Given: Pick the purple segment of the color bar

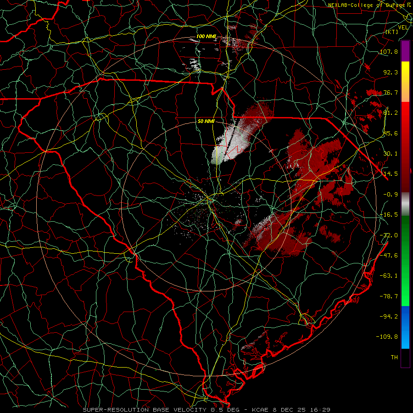Looking at the screenshot, I should (x=405, y=51).
